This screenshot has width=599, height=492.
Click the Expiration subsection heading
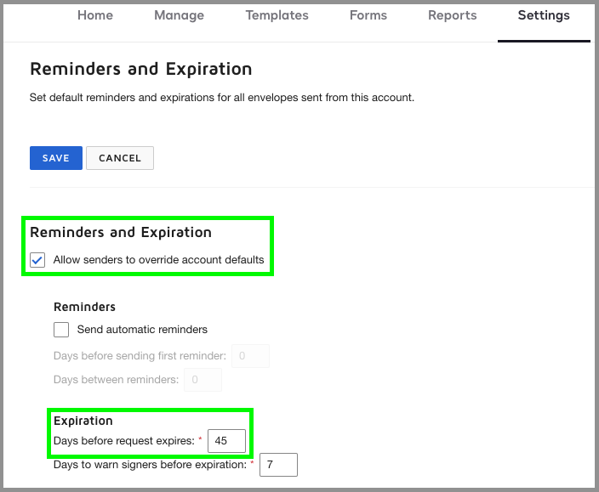(83, 421)
